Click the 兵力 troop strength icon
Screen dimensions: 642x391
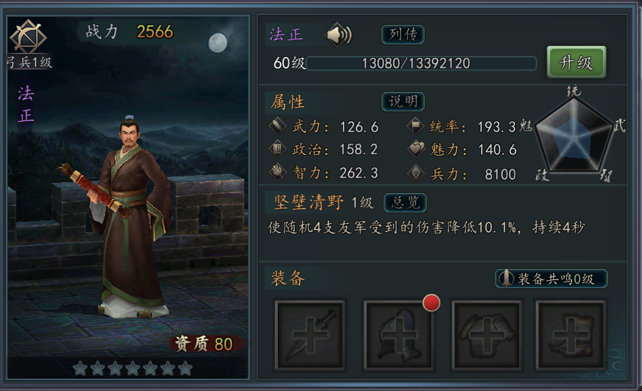click(416, 173)
